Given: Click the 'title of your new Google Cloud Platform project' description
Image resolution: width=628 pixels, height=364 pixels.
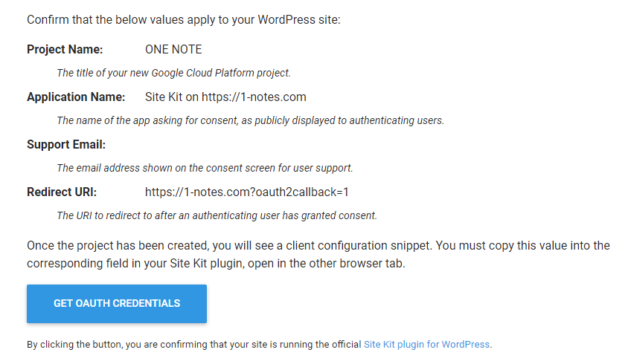Looking at the screenshot, I should click(174, 73).
